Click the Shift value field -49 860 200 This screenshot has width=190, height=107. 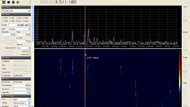(18, 25)
